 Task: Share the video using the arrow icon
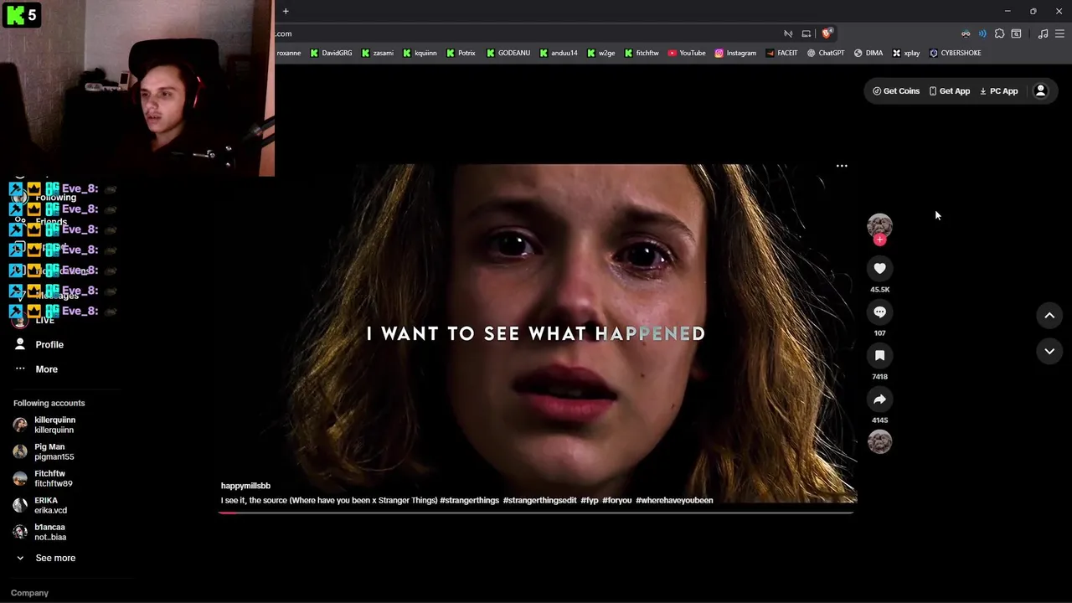[x=879, y=399]
